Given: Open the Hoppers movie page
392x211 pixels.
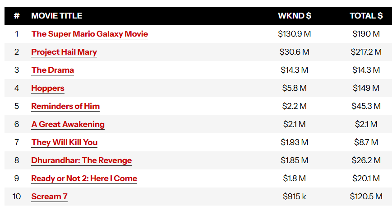Looking at the screenshot, I should click(x=48, y=88).
